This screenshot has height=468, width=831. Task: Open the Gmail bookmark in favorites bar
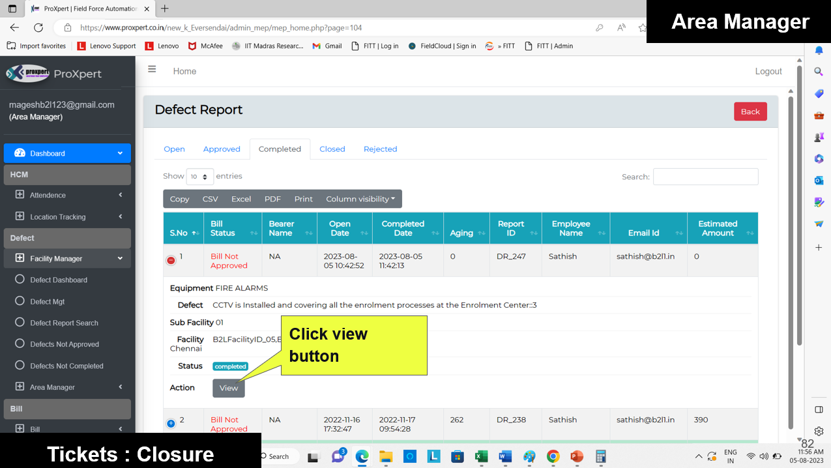tap(327, 46)
